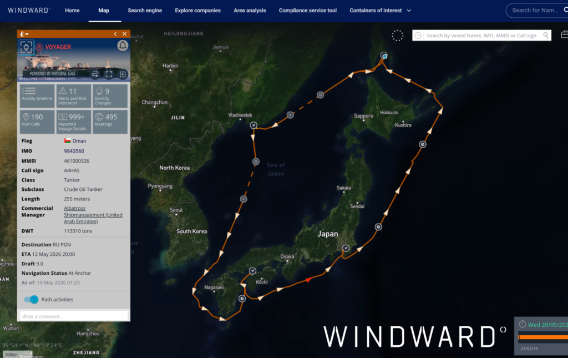Open the Port Calls tile
568x358 pixels.
coord(37,122)
